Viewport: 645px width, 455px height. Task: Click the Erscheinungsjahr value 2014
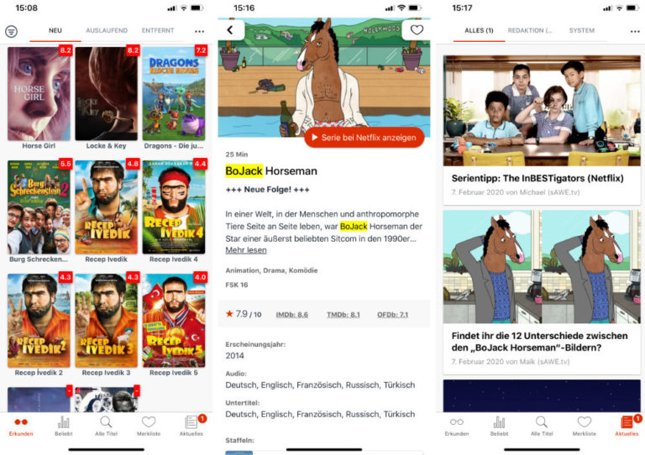(x=234, y=356)
